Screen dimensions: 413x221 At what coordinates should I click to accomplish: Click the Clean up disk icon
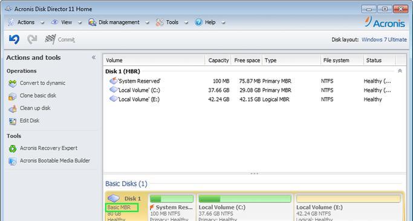(12, 108)
